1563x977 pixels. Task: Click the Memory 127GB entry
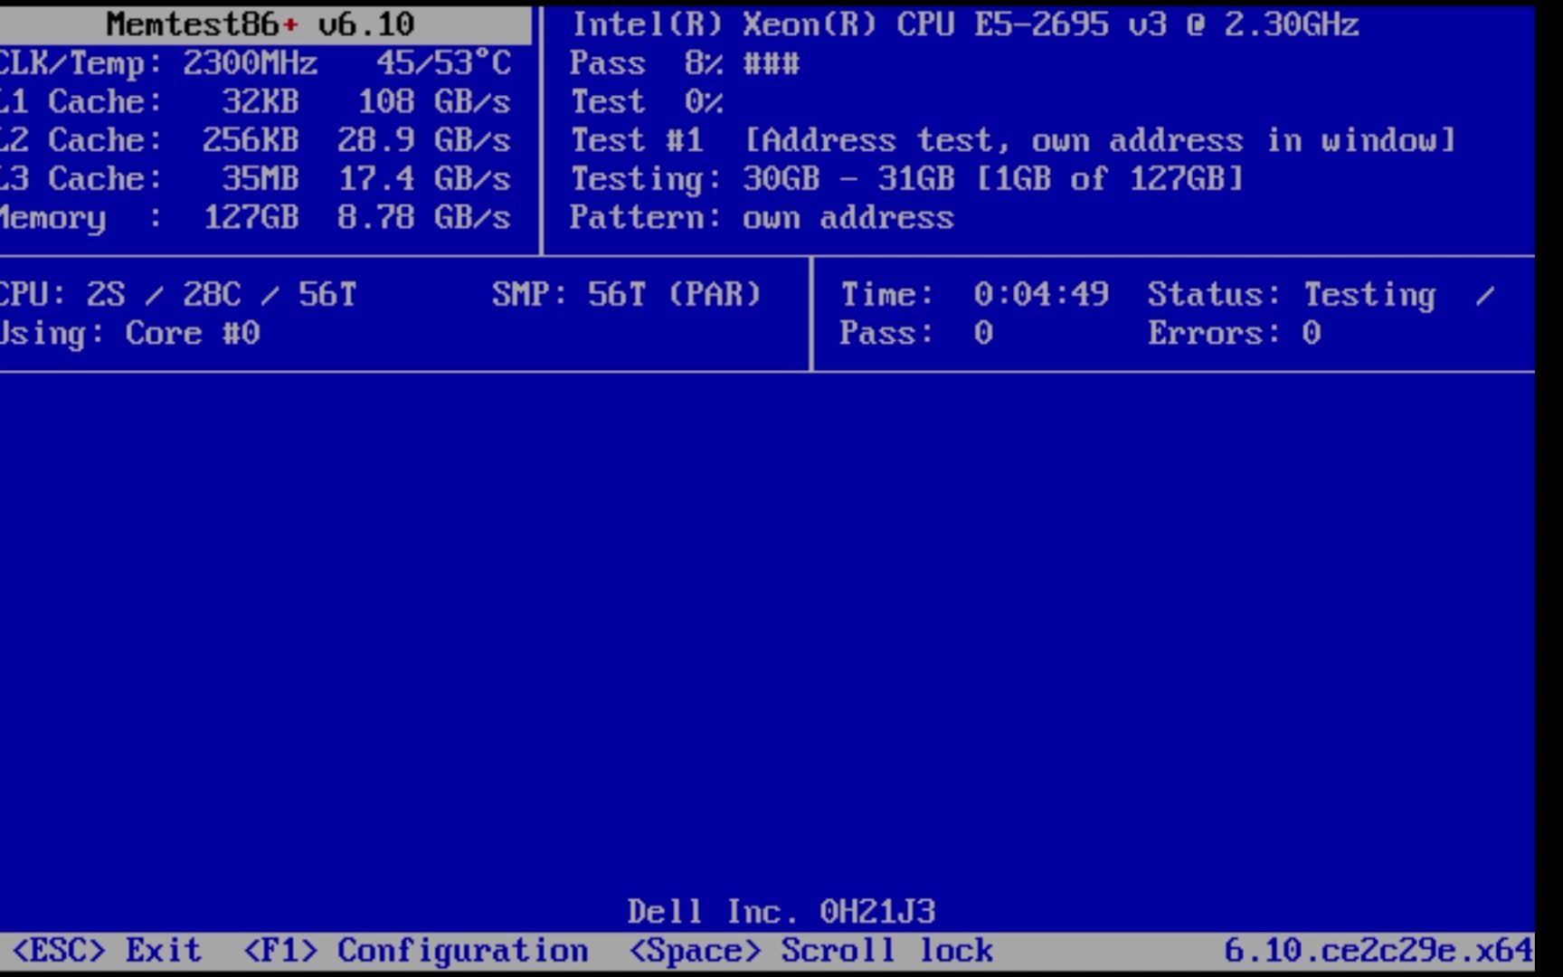148,218
